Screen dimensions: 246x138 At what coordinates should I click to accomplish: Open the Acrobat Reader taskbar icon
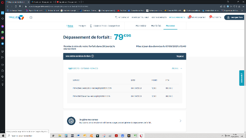pos(116,136)
